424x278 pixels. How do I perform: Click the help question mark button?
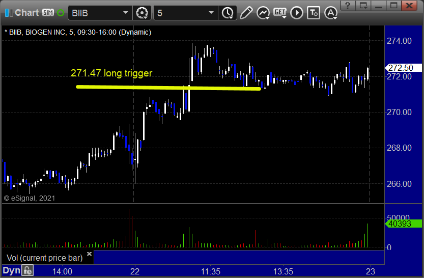click(x=348, y=6)
